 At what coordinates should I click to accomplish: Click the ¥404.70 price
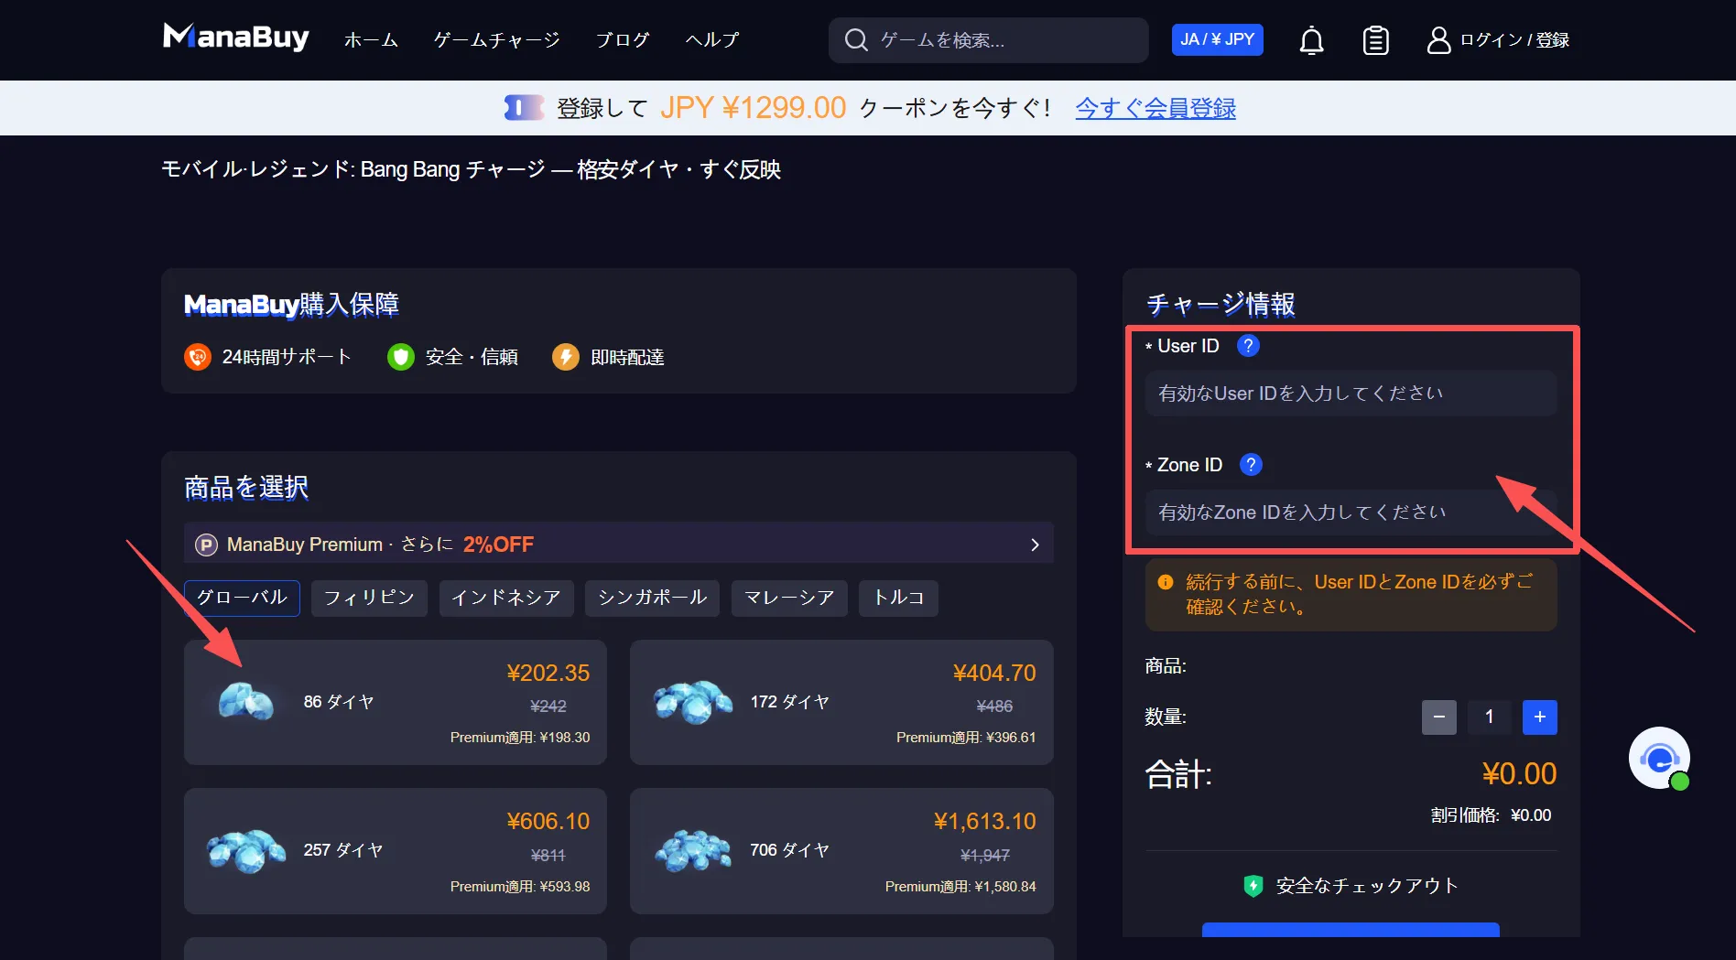tap(994, 674)
